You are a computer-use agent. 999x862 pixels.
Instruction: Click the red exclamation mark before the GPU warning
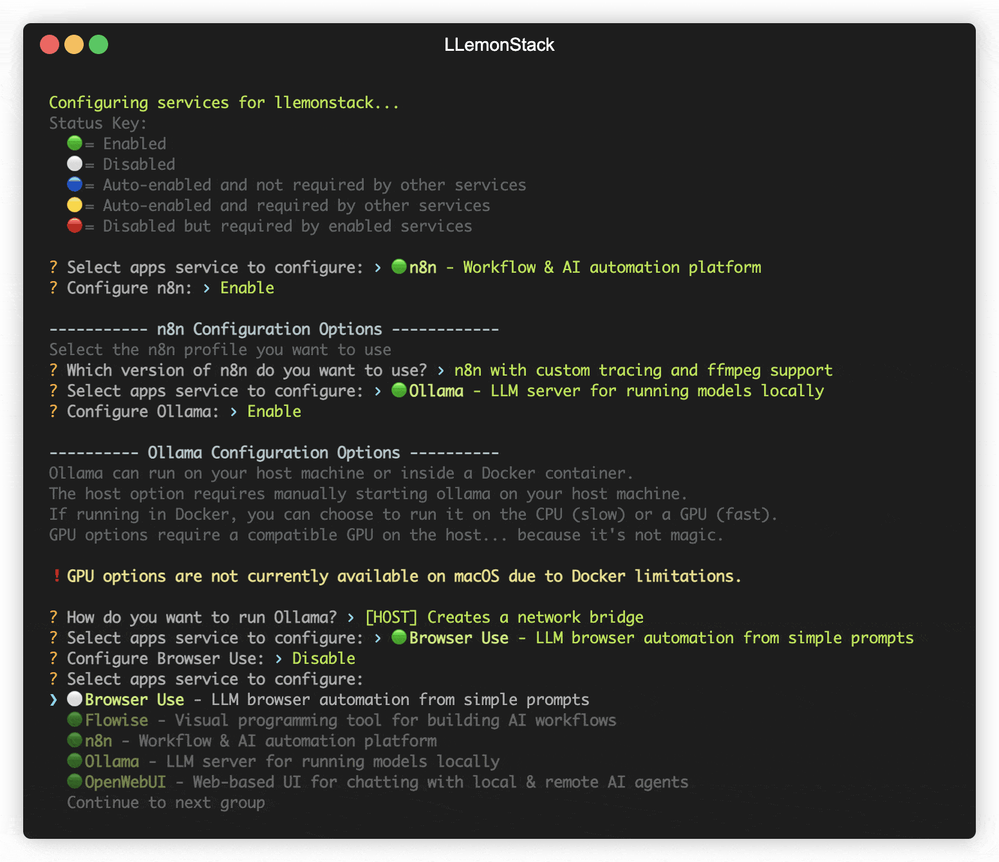(57, 576)
